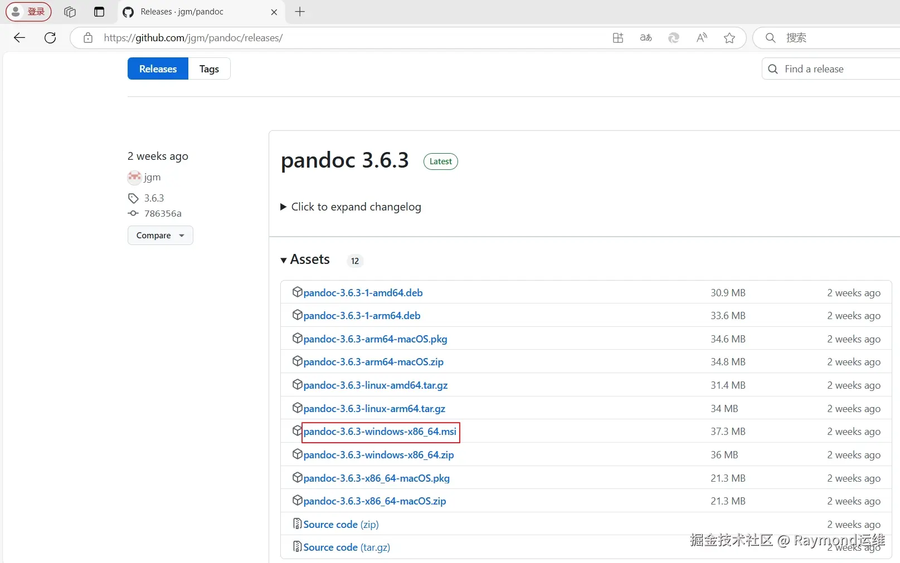Toggle the vertical tabs icon
Screen dimensions: 900x563
(x=99, y=12)
